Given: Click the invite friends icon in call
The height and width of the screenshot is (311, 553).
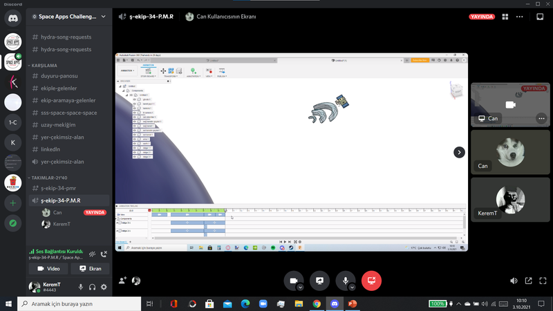Looking at the screenshot, I should coord(122,281).
